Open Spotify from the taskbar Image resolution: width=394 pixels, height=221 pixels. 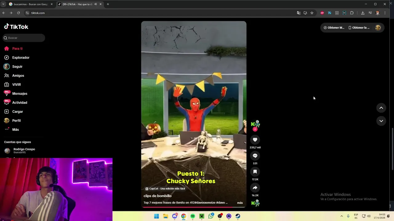click(193, 216)
